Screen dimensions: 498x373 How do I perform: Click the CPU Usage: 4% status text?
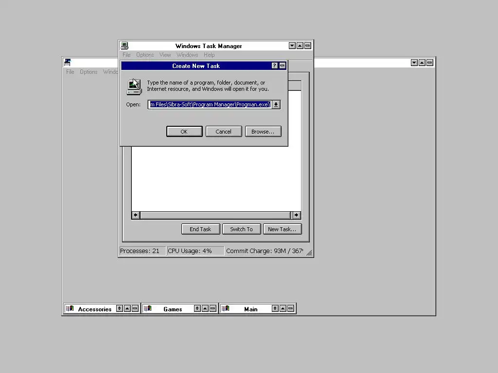[190, 251]
